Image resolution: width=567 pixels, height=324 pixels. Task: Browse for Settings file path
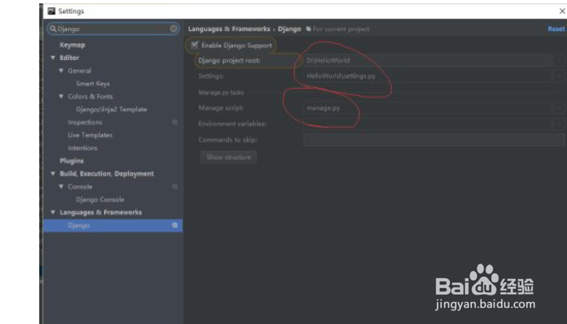pos(559,76)
